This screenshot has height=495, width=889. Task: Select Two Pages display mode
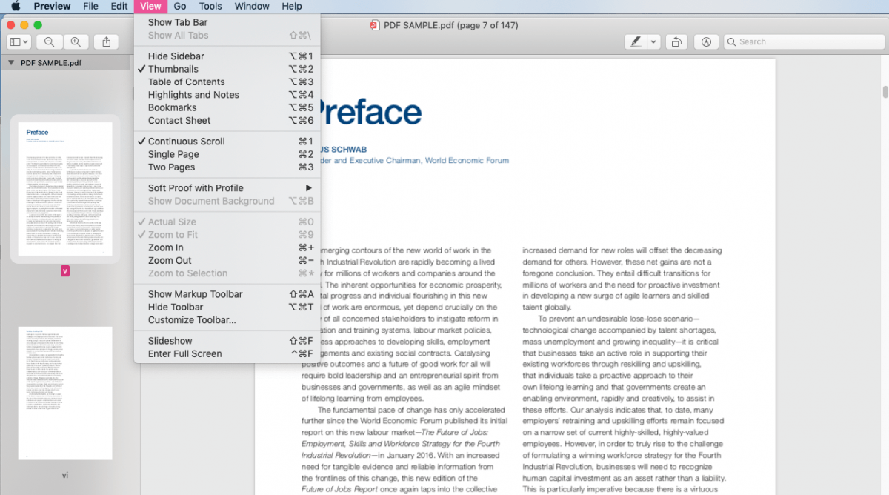point(227,167)
